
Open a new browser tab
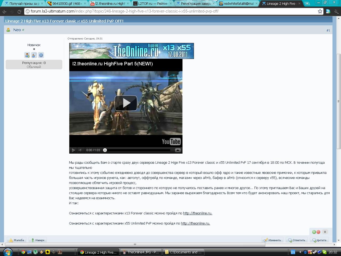[x=307, y=3]
